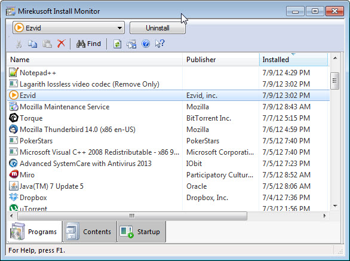Click the horizontal scrollbar right arrow
The width and height of the screenshot is (350, 261).
click(324, 216)
